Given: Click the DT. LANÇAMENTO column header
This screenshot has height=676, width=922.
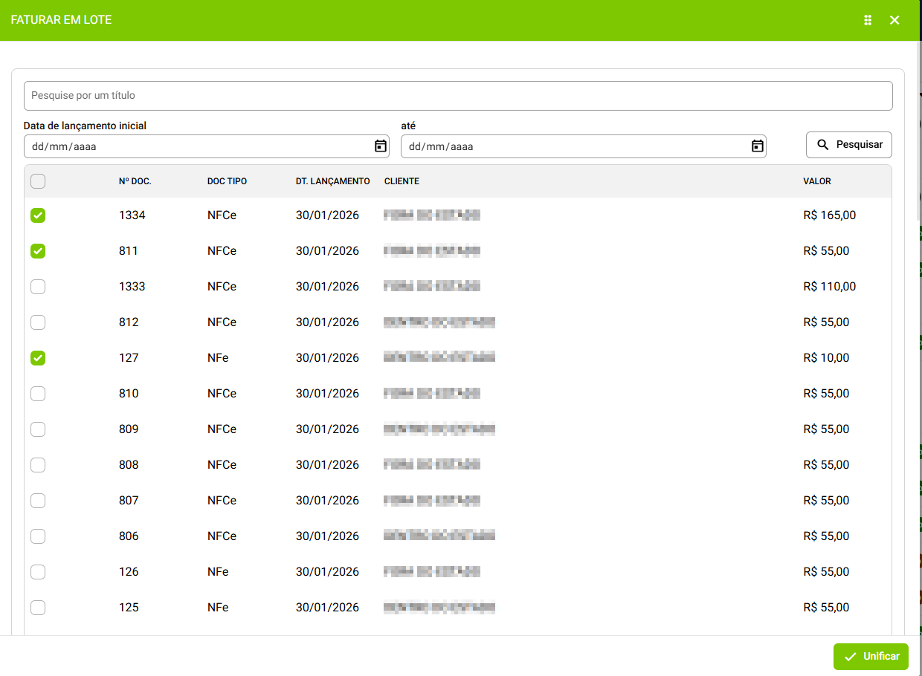Looking at the screenshot, I should [332, 181].
